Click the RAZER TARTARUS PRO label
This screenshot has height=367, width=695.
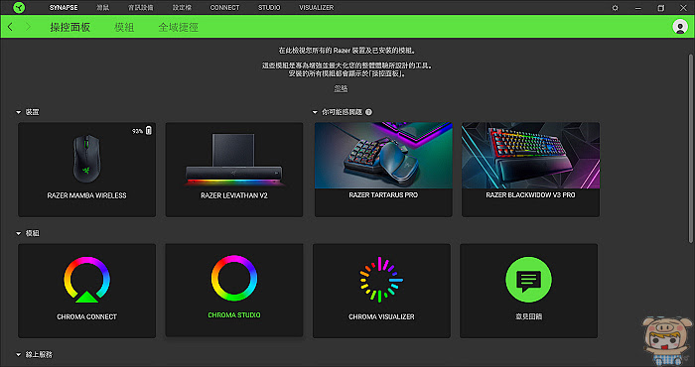383,194
